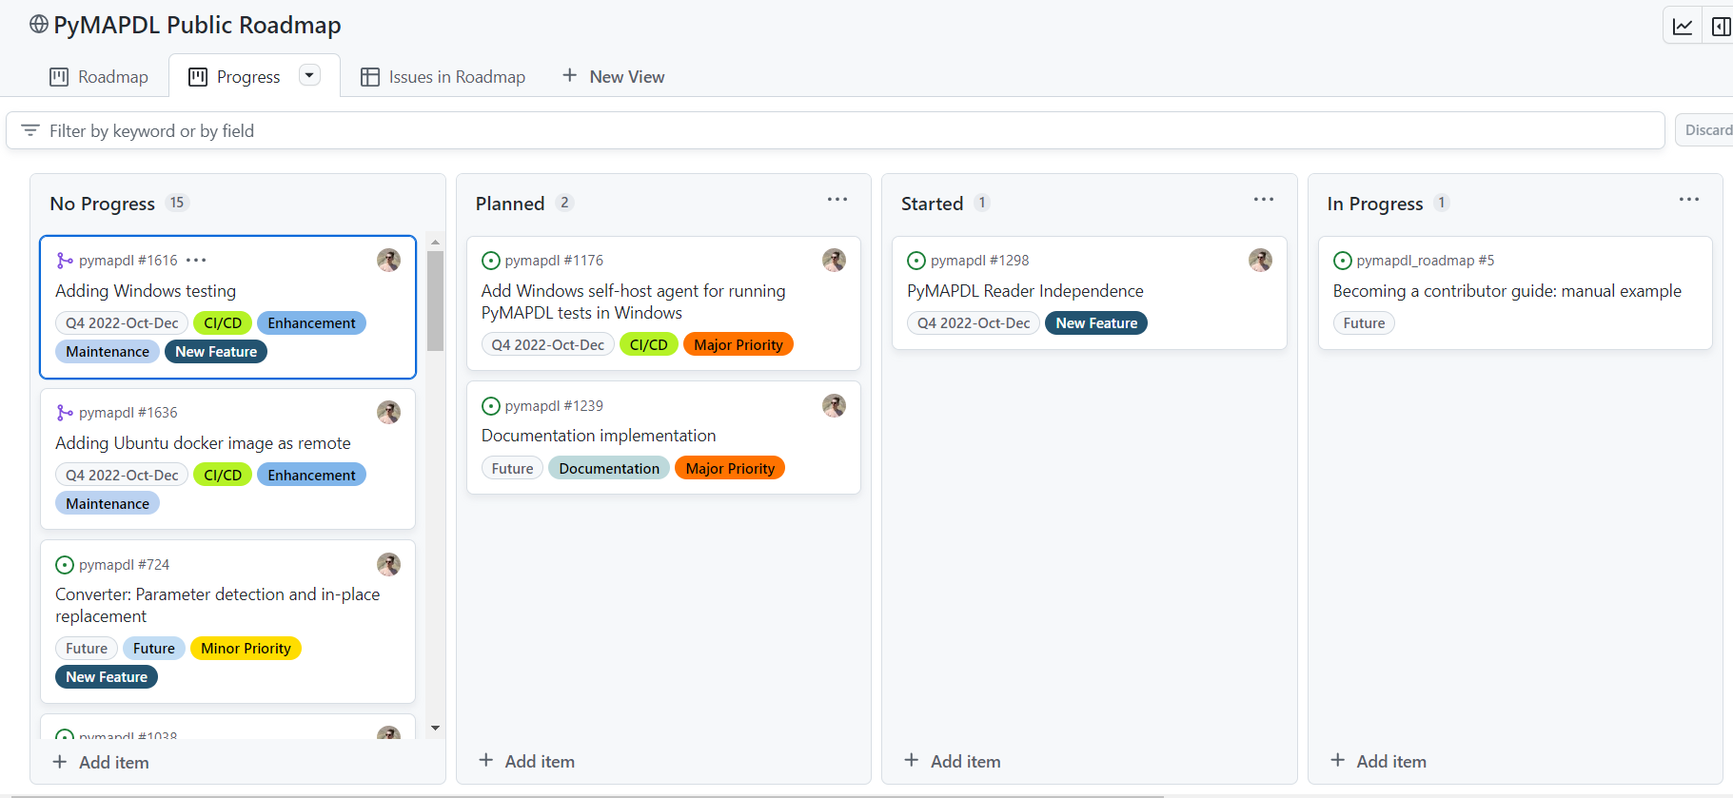This screenshot has height=798, width=1733.
Task: Open the Started column menu
Action: [1264, 200]
